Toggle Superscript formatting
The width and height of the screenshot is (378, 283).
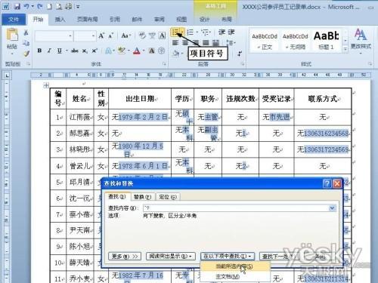click(x=94, y=51)
